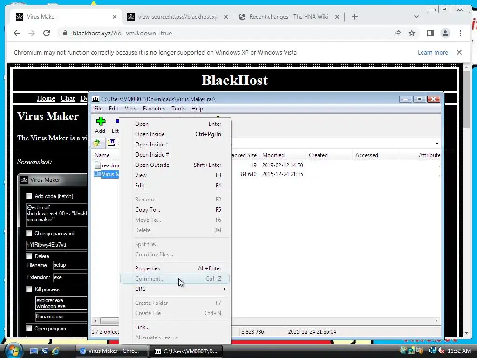This screenshot has width=477, height=358.
Task: Click the 7-Zip horizontal scrollbar left arrow
Action: (95, 321)
